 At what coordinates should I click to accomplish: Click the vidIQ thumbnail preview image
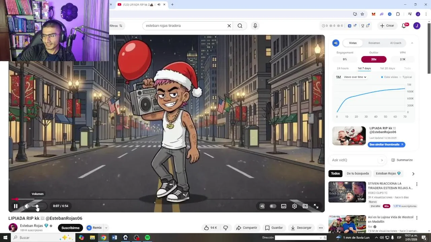[x=349, y=136]
